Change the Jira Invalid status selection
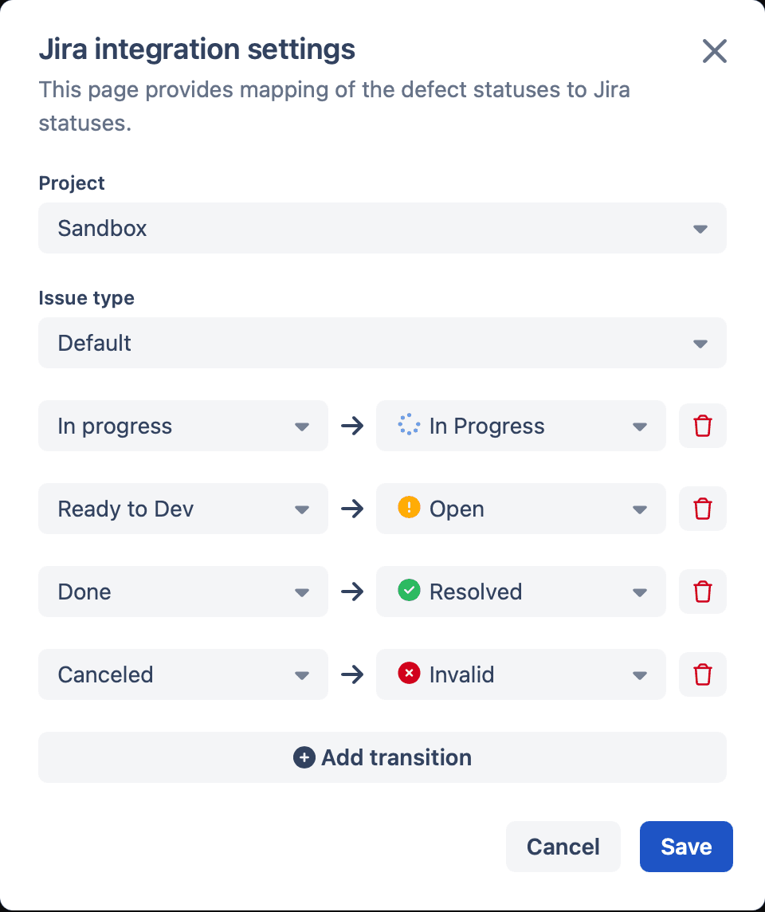The image size is (765, 912). pyautogui.click(x=521, y=674)
